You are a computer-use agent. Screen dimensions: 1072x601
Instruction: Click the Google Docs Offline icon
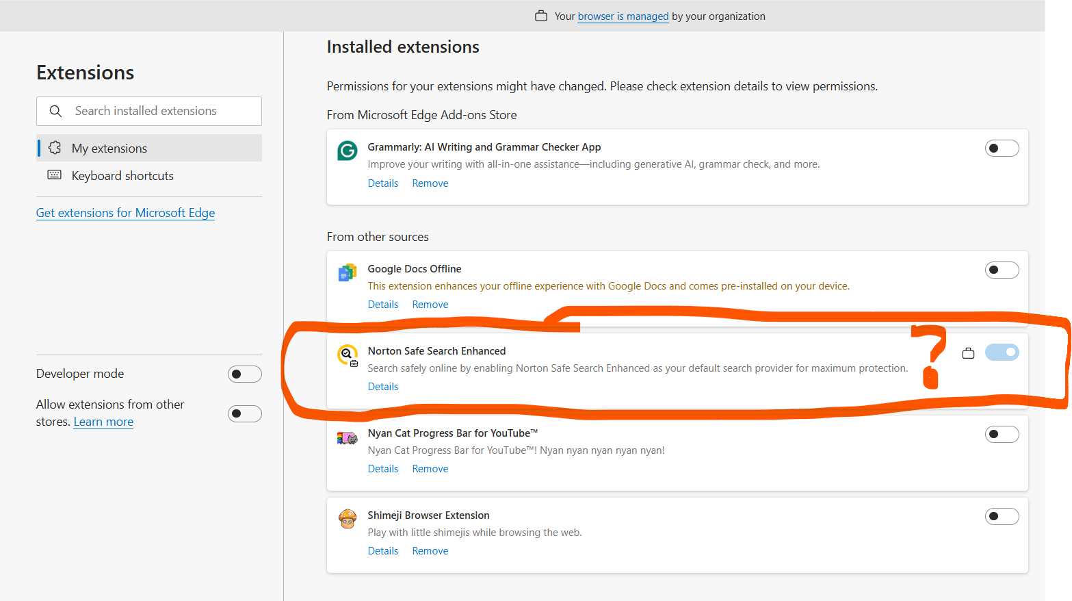348,272
